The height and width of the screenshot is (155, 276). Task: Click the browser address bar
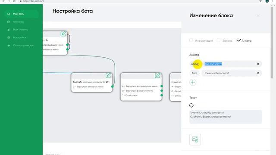pos(137,1)
